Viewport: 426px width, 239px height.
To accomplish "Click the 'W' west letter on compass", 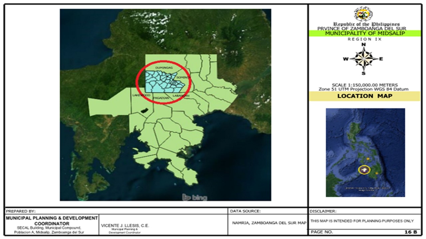I will tap(346, 59).
